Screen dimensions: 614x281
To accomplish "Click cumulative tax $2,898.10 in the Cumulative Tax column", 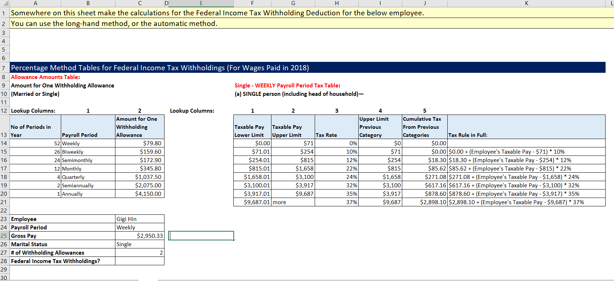I will 425,202.
